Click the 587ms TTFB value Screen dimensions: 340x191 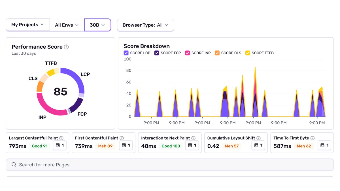282,146
